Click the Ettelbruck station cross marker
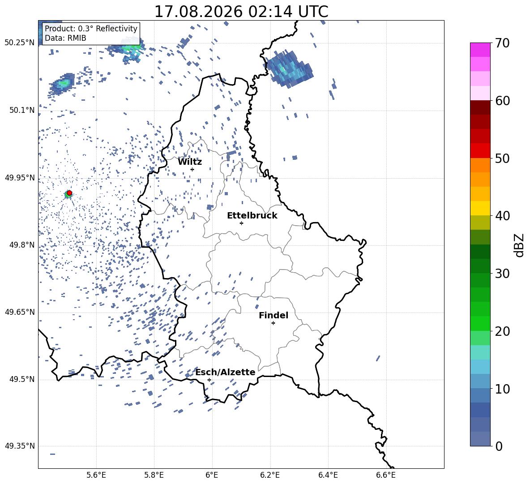Image resolution: width=530 pixels, height=484 pixels. 241,223
